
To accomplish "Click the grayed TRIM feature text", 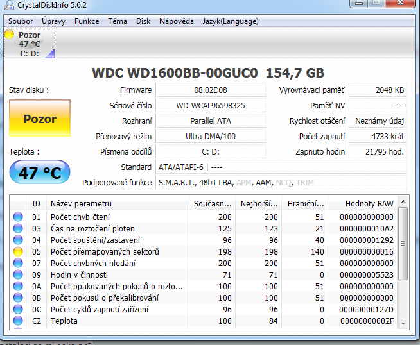I will pyautogui.click(x=305, y=182).
